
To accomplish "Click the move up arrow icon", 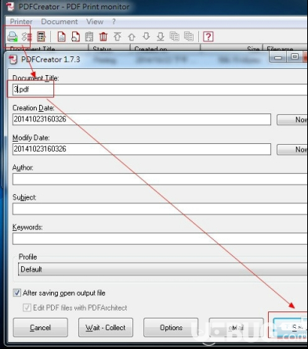I will [132, 37].
